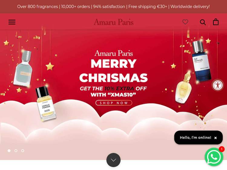Click the Vanilla Powder perfume bottle
Screen dimensions: 227x170
pos(46,104)
